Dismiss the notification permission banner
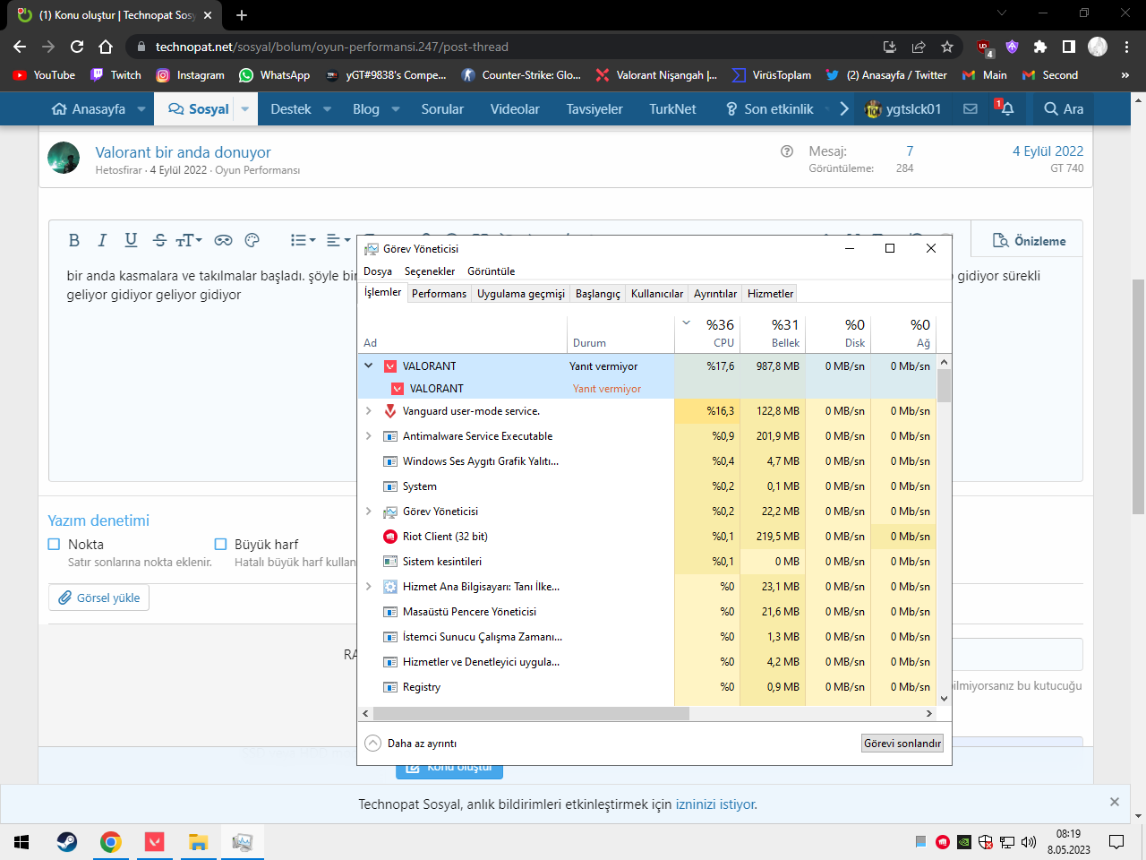Screen dimensions: 1146x860 pos(1115,802)
